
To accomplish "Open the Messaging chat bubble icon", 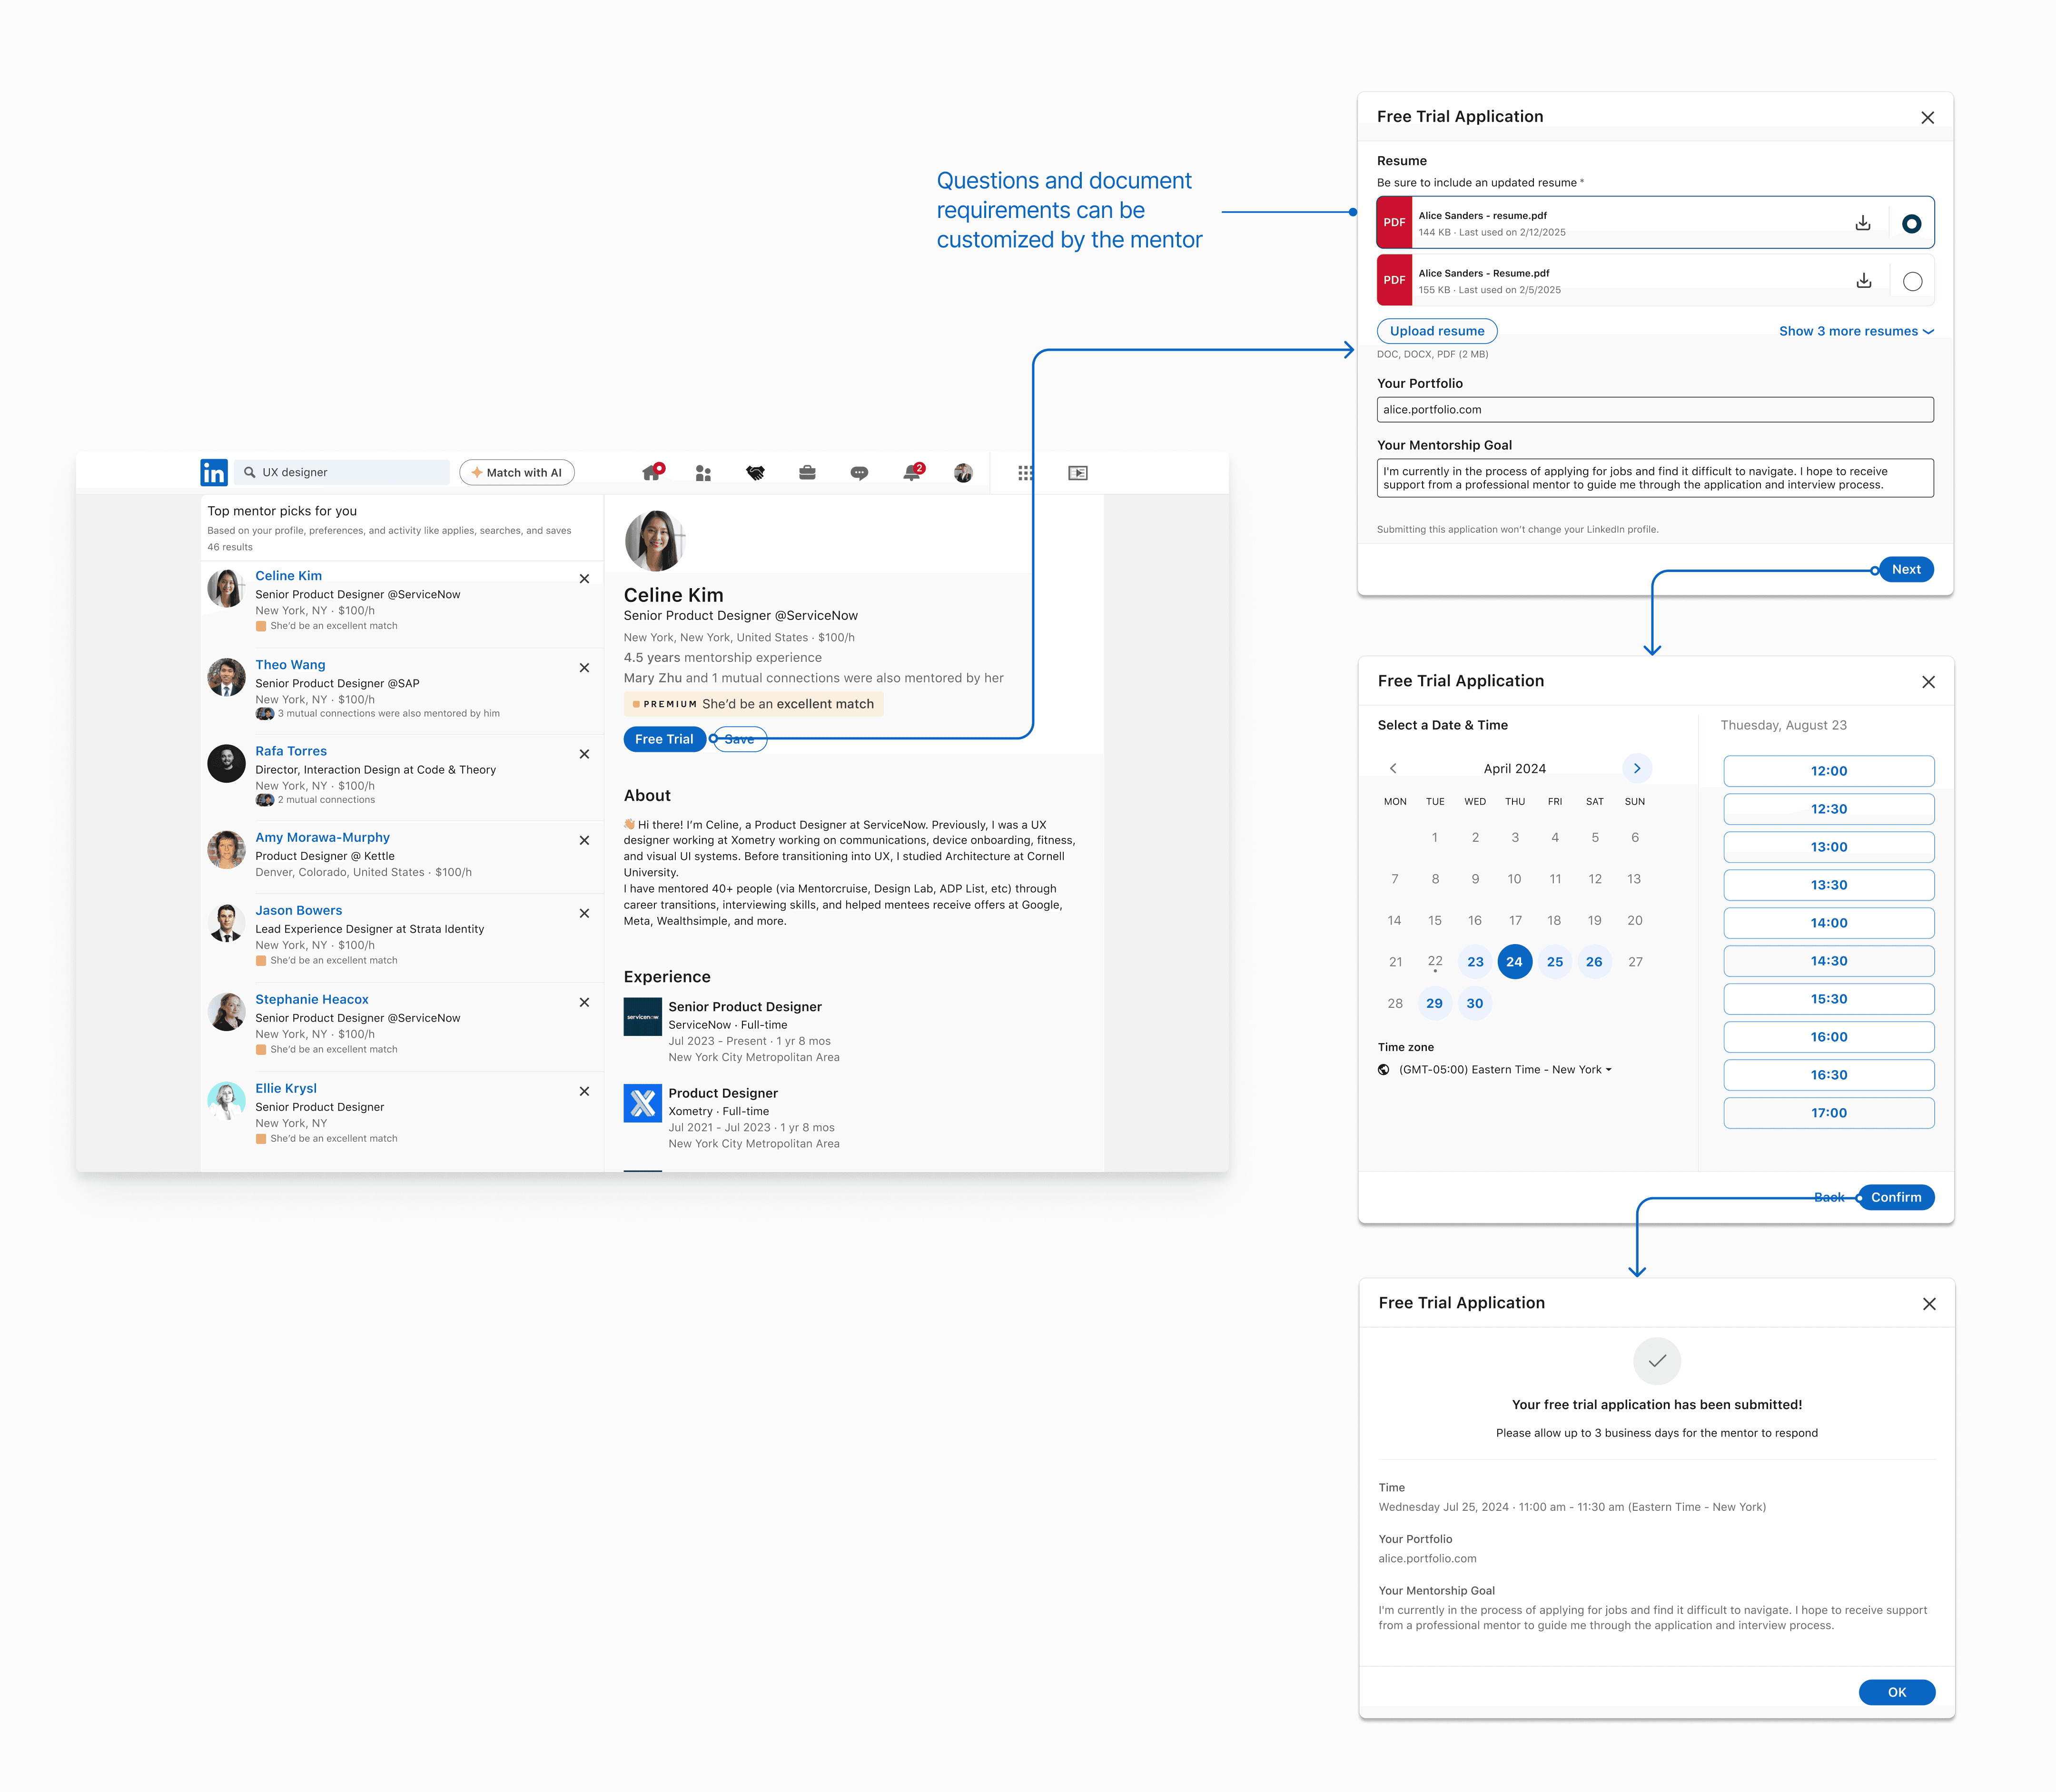I will click(859, 473).
